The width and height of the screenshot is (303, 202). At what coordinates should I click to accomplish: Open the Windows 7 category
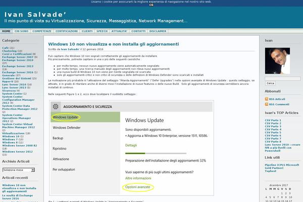[x=10, y=139]
